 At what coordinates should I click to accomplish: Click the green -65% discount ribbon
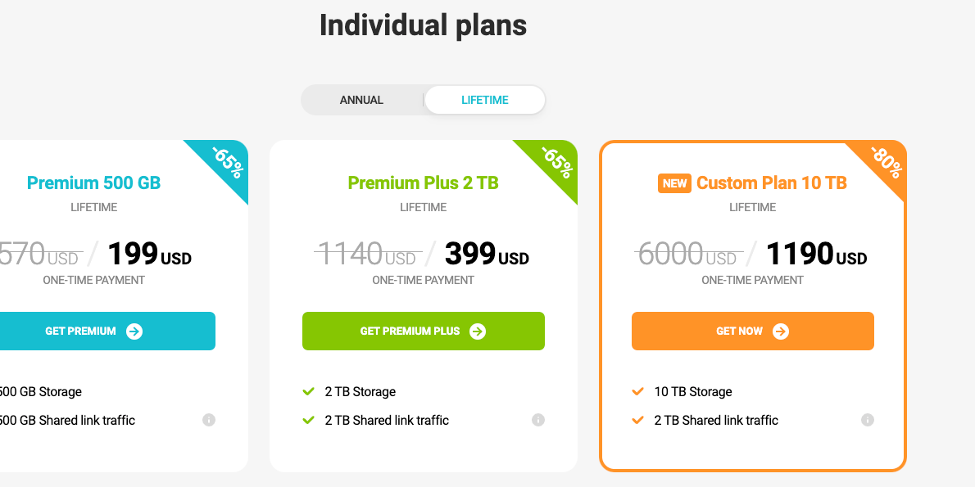click(x=556, y=161)
